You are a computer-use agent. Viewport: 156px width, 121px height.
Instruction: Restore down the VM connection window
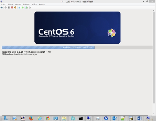click(147, 1)
